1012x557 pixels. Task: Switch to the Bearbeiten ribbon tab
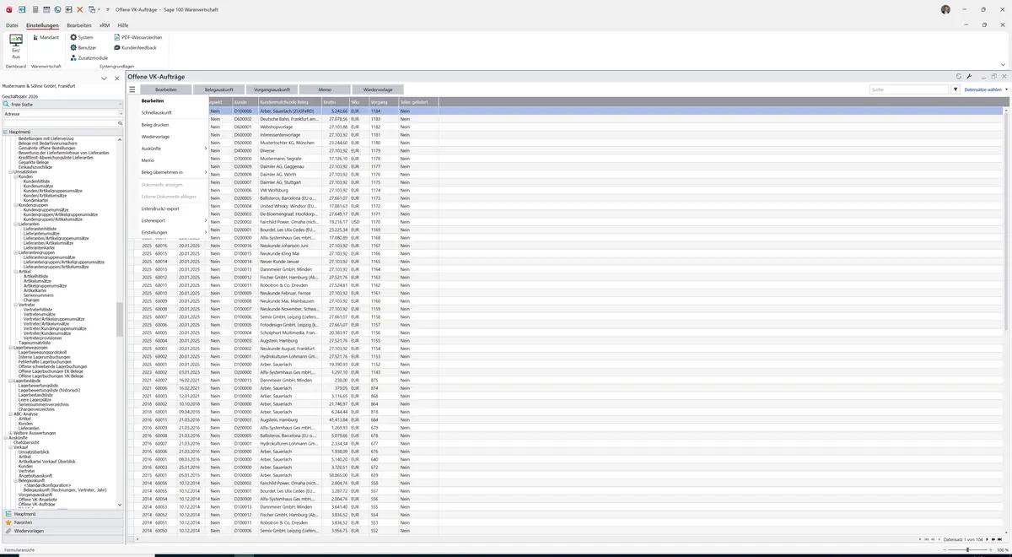click(x=79, y=25)
